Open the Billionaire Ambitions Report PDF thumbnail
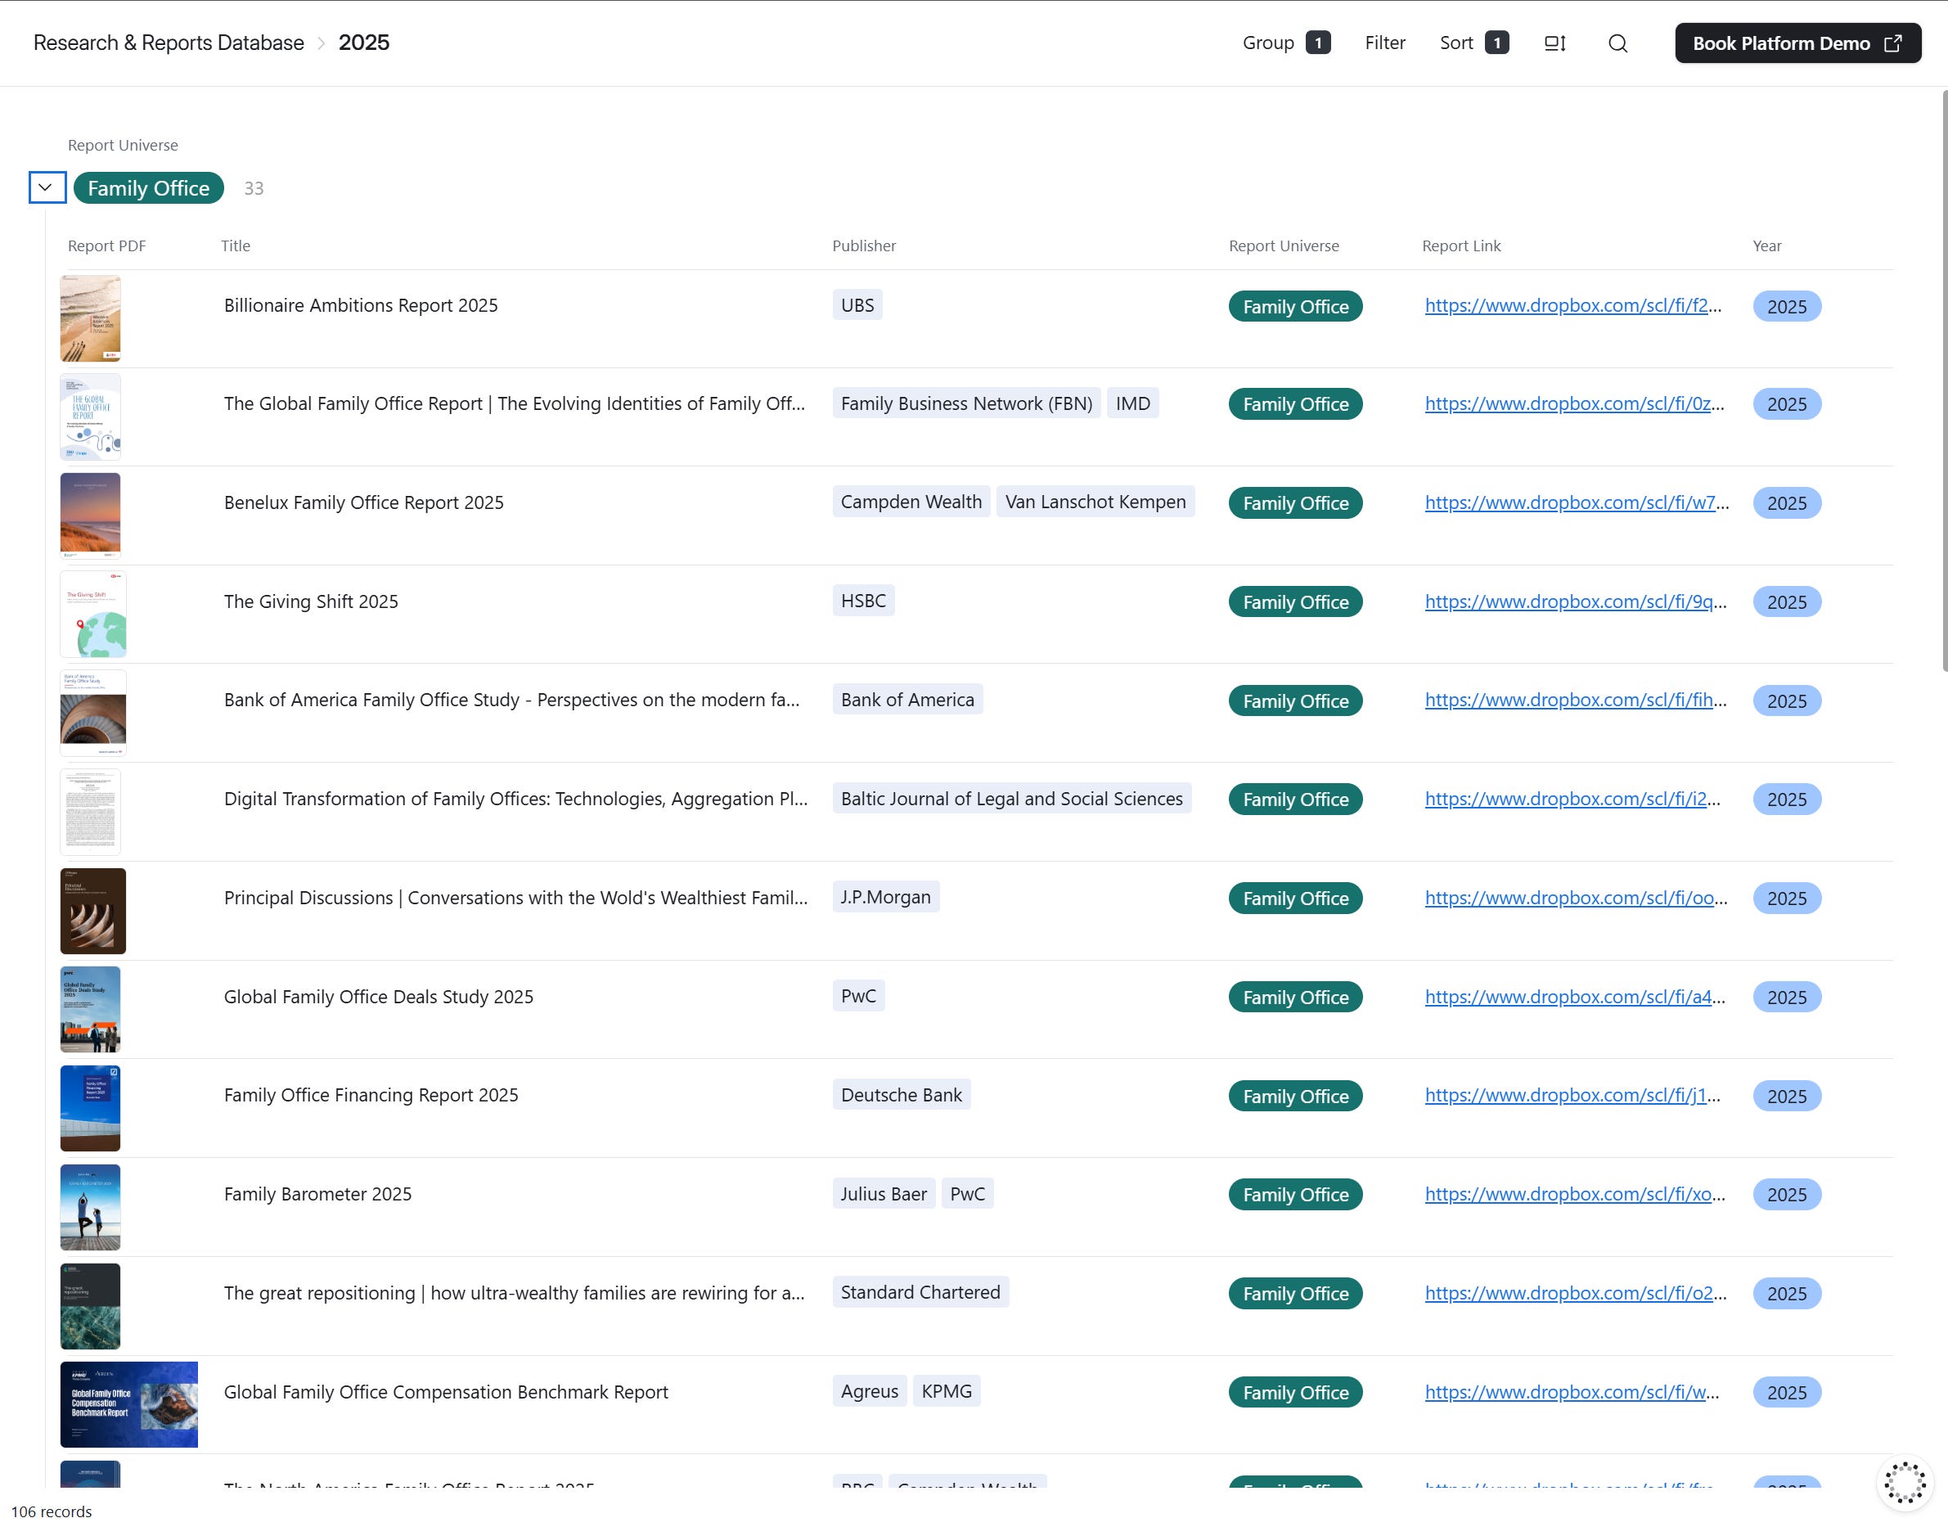The height and width of the screenshot is (1527, 1948). tap(90, 318)
